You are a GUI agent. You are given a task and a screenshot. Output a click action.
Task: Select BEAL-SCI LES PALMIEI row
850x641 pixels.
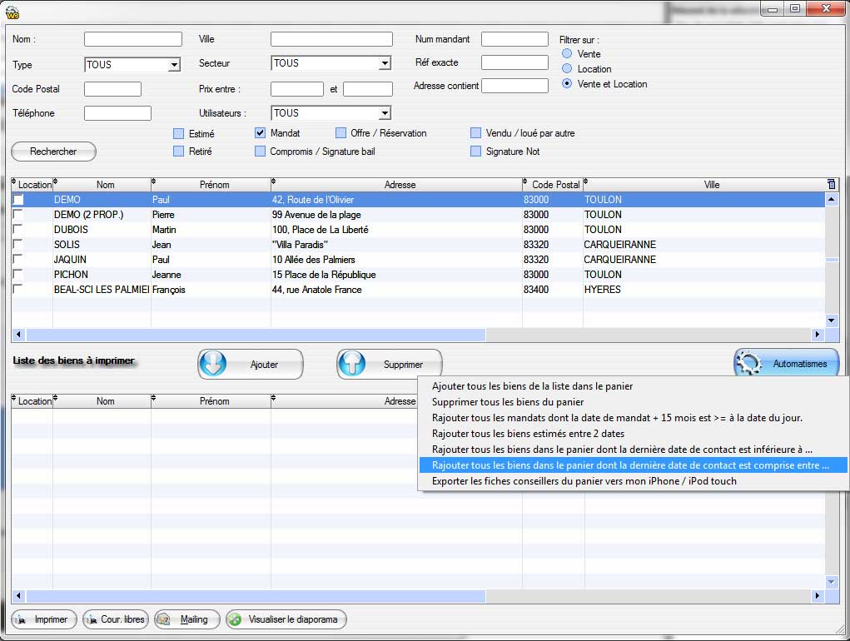click(418, 290)
